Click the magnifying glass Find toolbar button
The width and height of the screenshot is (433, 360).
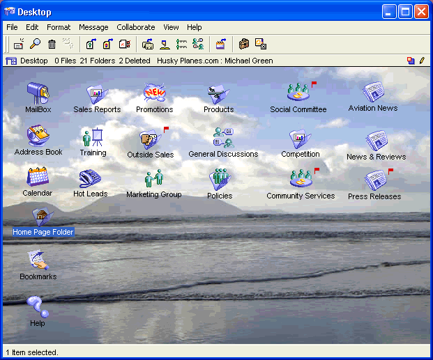[x=36, y=44]
